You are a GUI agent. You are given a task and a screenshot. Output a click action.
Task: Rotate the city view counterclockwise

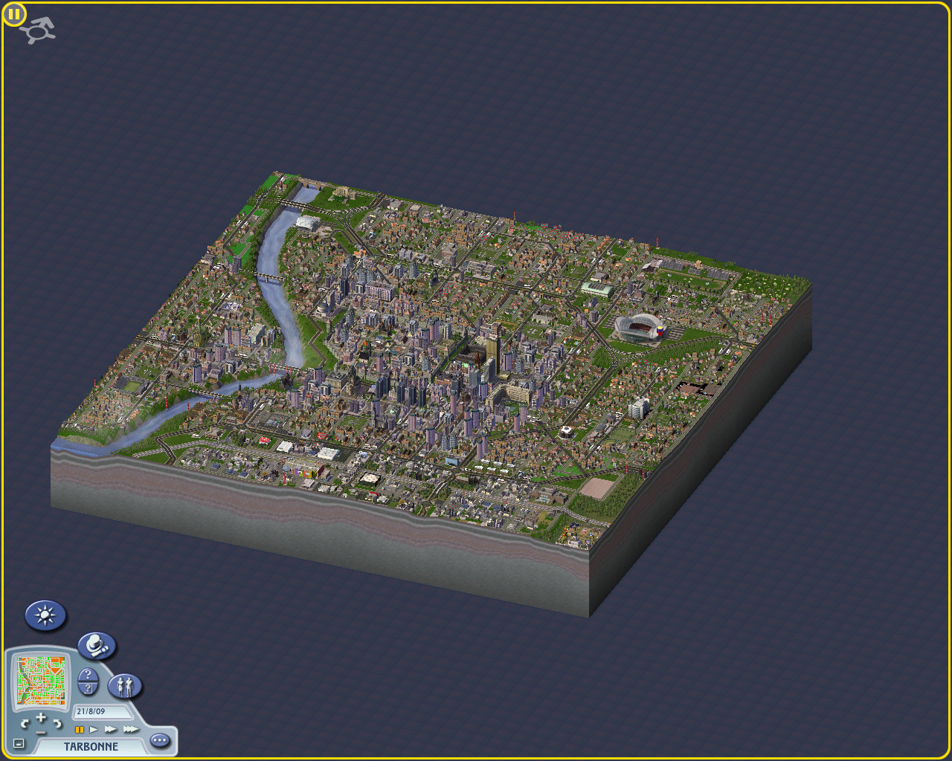click(x=25, y=723)
